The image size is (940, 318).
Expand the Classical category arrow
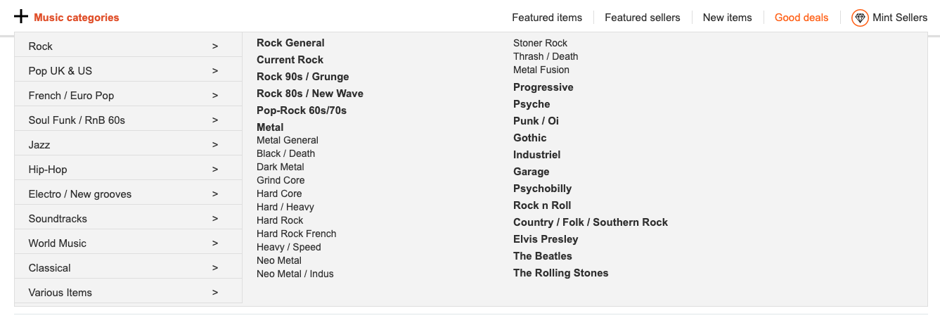(215, 268)
